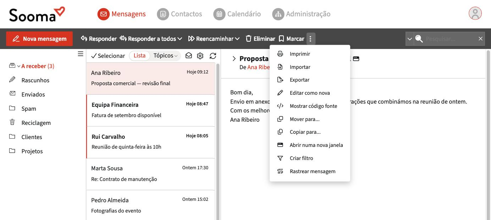Select Imprimir from the menu
491x220 pixels.
coord(310,54)
